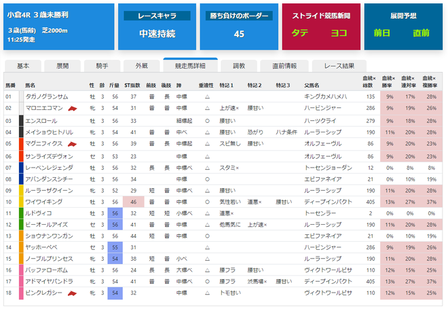The image size is (448, 311).
Task: Click the blue frame color of レーベンレジェンダ
Action: click(x=21, y=168)
